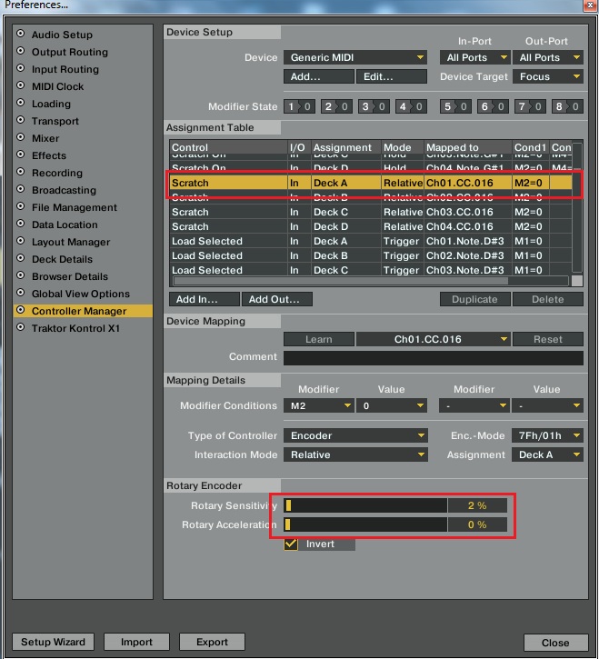Viewport: 599px width, 659px height.
Task: Go to Input Routing settings
Action: [65, 69]
